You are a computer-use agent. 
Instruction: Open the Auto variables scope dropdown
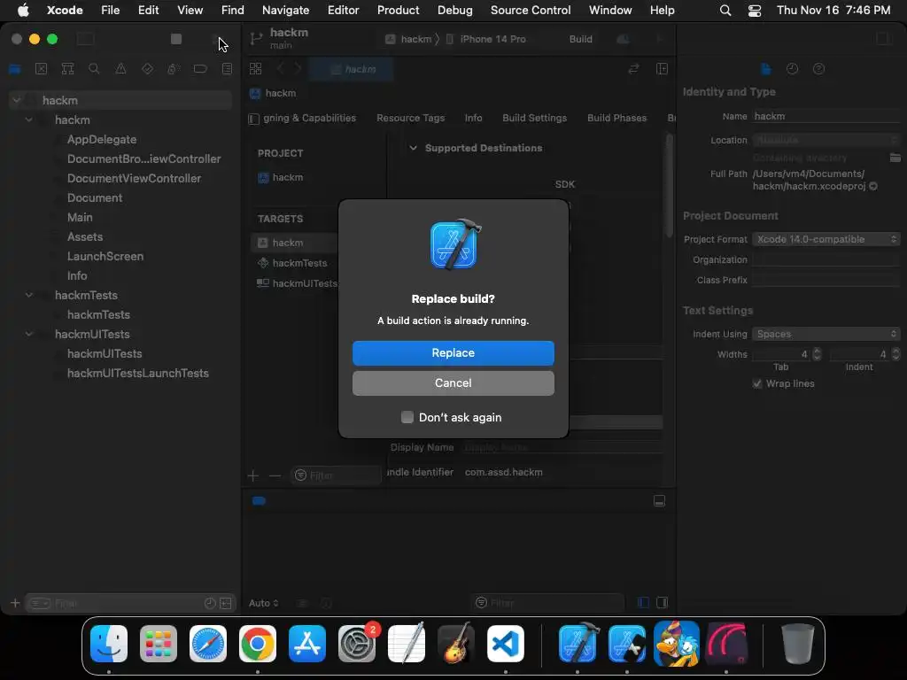point(264,602)
